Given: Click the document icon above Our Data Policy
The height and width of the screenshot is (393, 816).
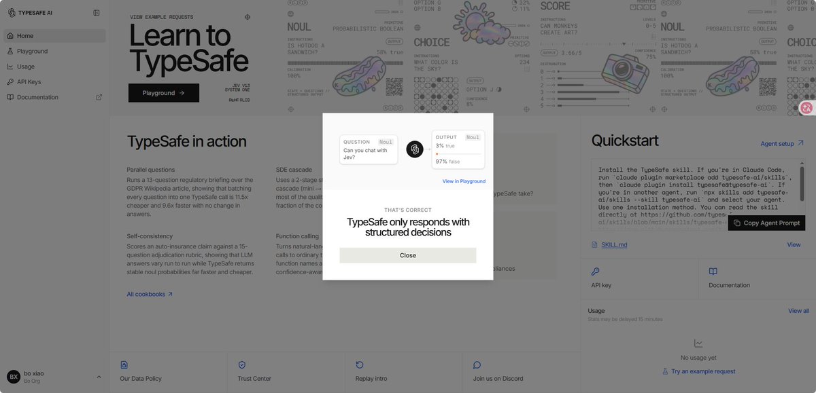Looking at the screenshot, I should 124,364.
